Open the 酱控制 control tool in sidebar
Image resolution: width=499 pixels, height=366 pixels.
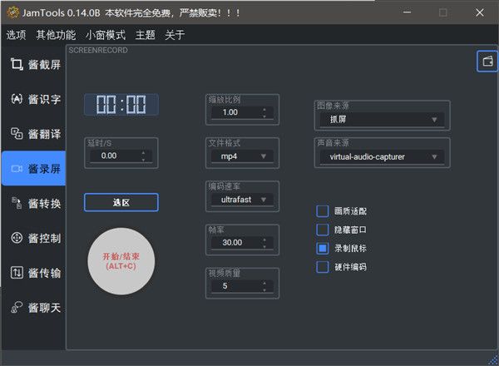[x=33, y=238]
